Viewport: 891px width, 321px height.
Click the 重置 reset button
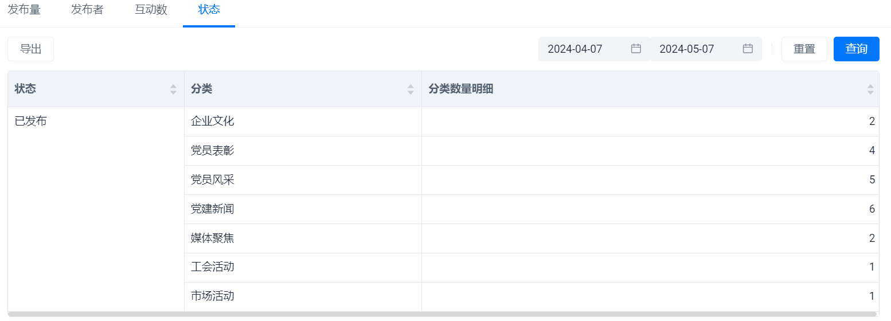(x=804, y=49)
